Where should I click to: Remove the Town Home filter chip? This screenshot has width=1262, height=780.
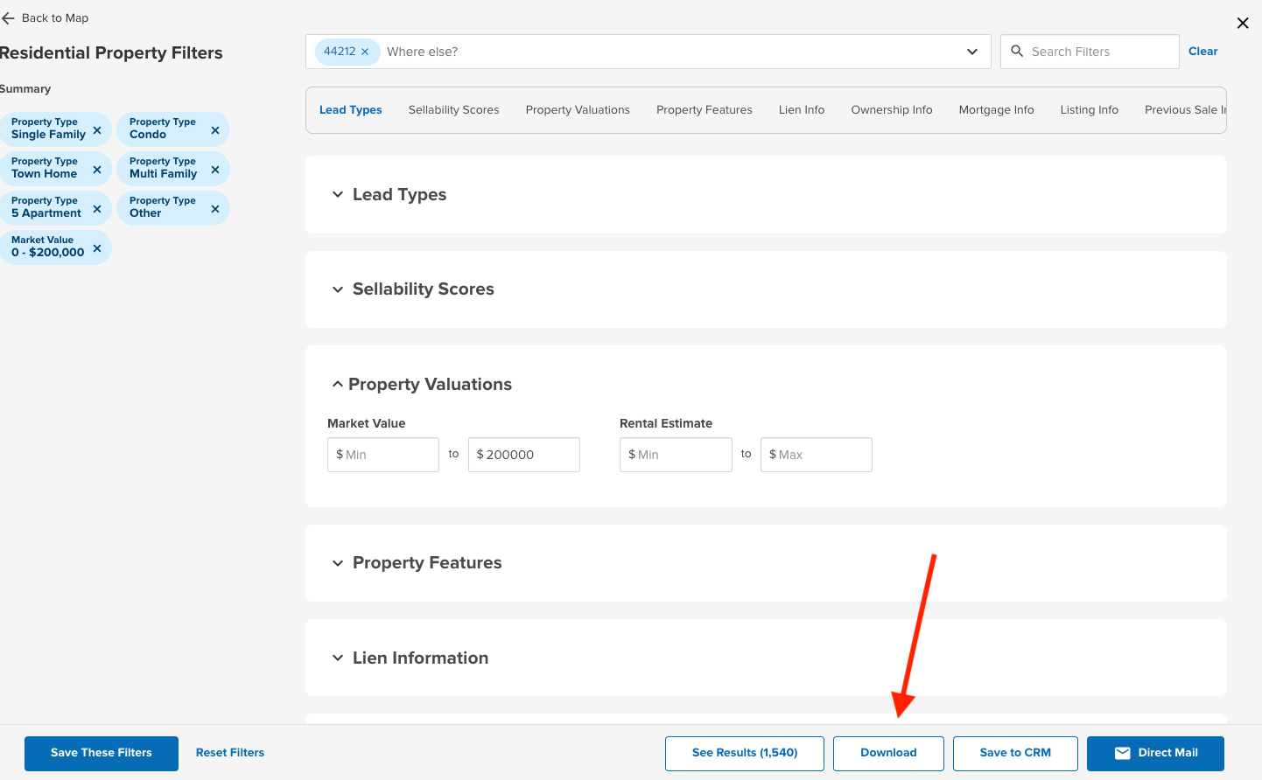coord(97,170)
